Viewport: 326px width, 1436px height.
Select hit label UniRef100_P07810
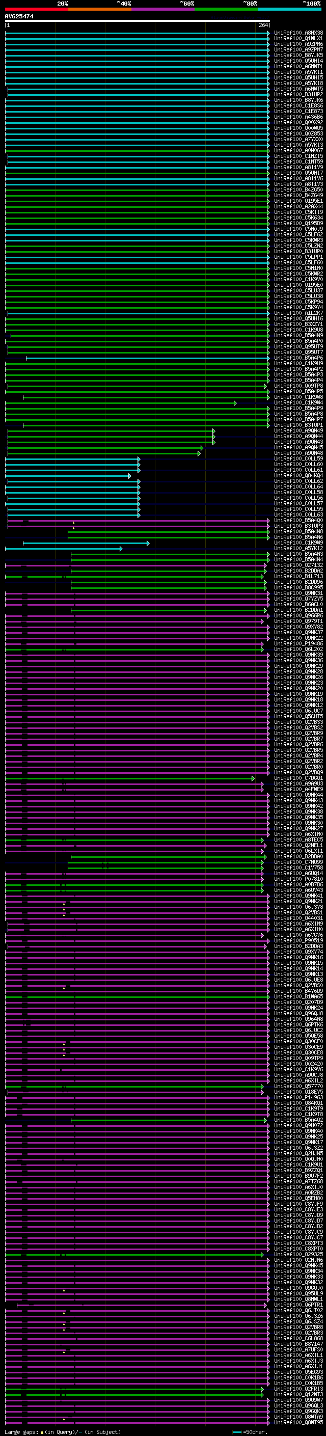[298, 879]
